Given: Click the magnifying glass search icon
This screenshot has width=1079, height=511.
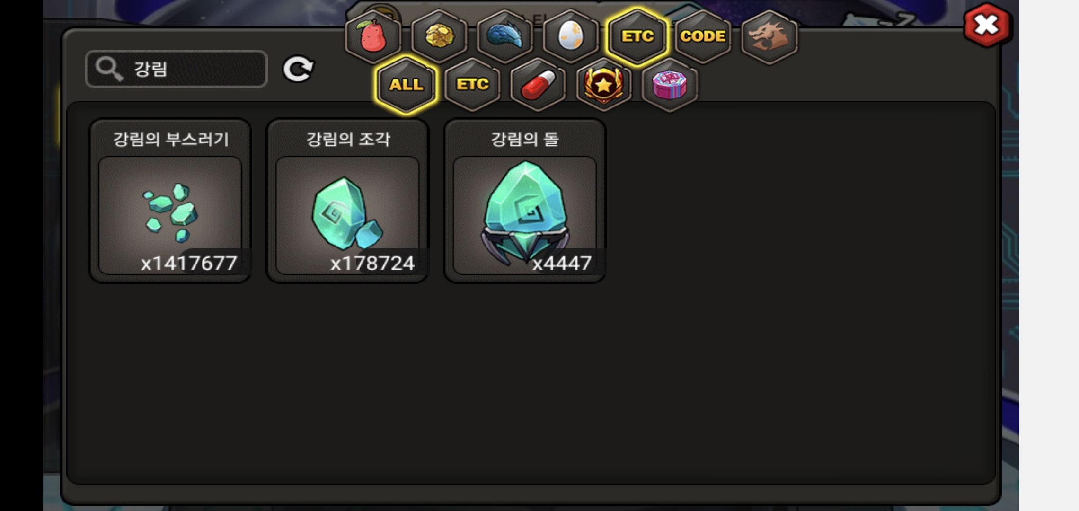Looking at the screenshot, I should coord(109,69).
